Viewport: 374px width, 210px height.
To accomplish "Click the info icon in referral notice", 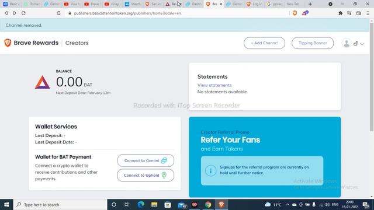I will pyautogui.click(x=210, y=170).
